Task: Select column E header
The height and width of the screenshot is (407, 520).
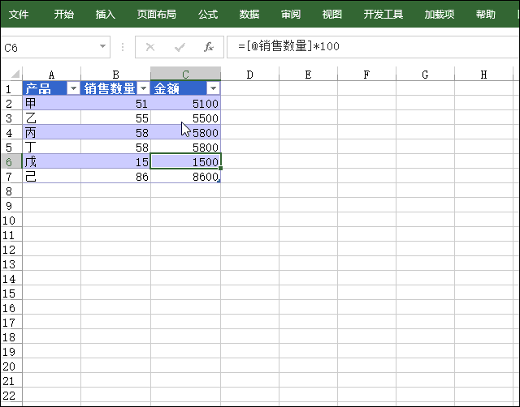Action: pos(308,74)
